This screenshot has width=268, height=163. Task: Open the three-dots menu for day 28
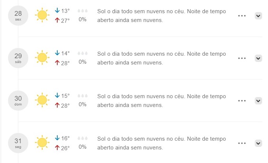[242, 16]
